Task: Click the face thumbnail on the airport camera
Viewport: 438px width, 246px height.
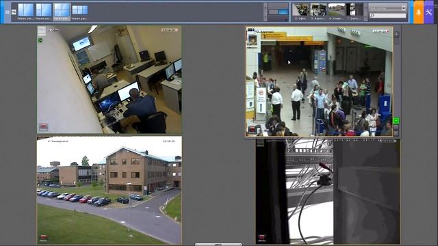Action: point(253,40)
